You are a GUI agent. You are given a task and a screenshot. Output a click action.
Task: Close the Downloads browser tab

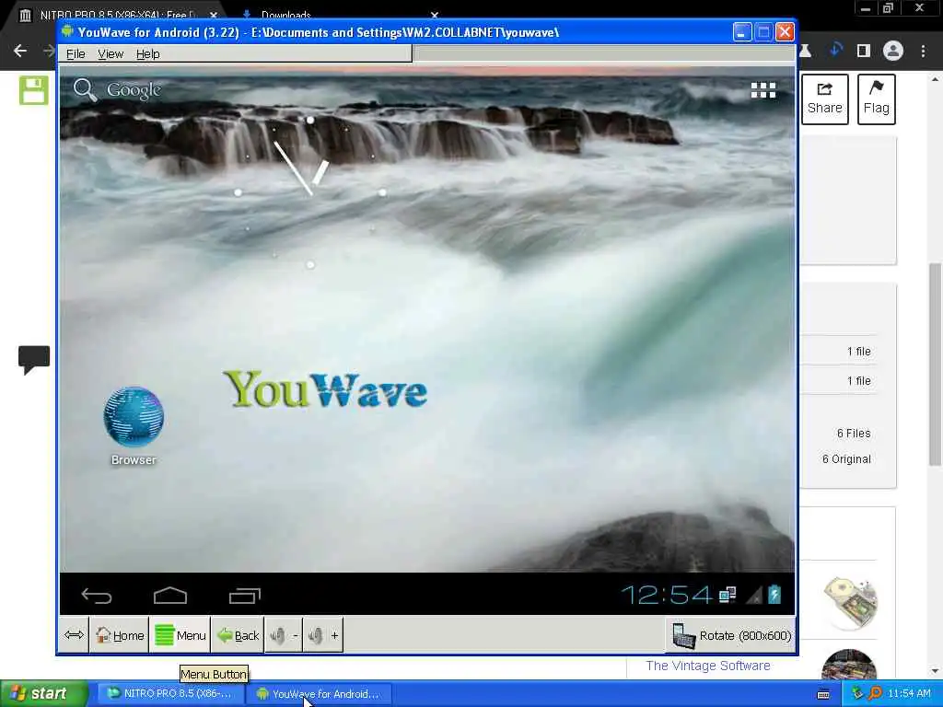[435, 15]
